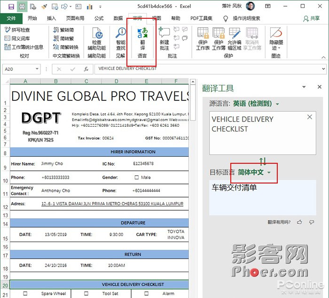Viewport: 329px width, 298px height.
Task: Collapse the ribbon with the chevron
Action: click(323, 57)
